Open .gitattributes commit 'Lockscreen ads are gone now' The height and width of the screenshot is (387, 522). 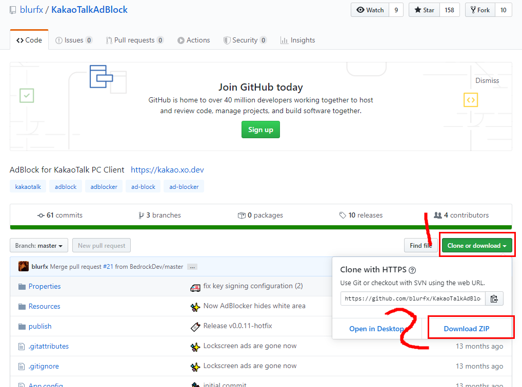pos(250,346)
